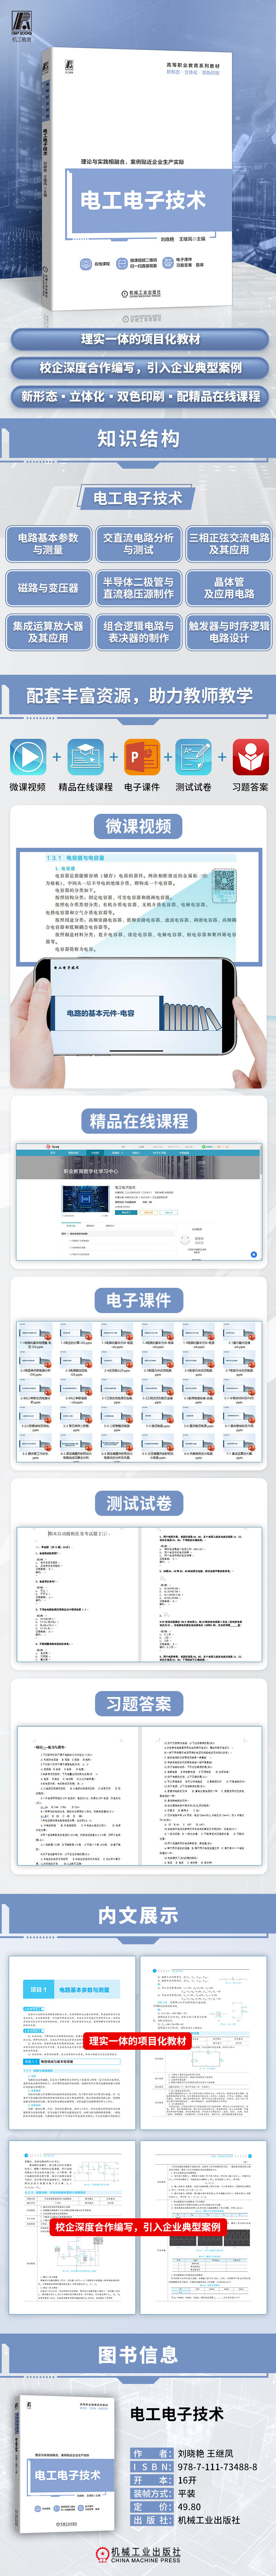The height and width of the screenshot is (2576, 276).
Task: Select the 晶体管及应用电路 box
Action: click(x=229, y=588)
